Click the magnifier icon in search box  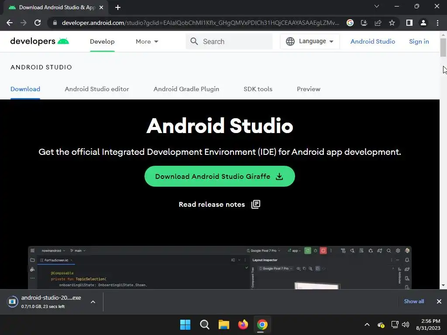click(194, 41)
